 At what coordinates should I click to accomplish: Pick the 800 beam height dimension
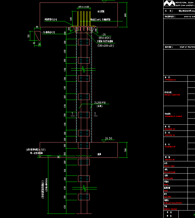click(125, 15)
